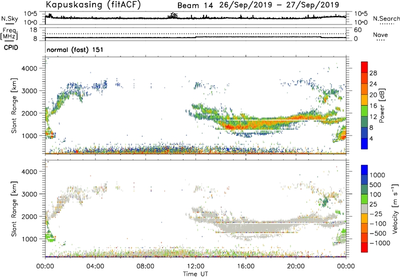The height and width of the screenshot is (277, 400).
Task: Click the Power [dB] colorbar title
Action: tap(381, 105)
